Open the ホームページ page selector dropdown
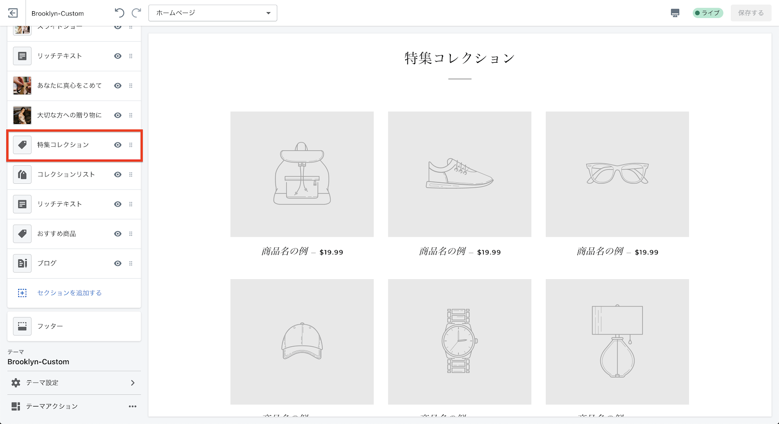This screenshot has height=424, width=779. tap(213, 13)
